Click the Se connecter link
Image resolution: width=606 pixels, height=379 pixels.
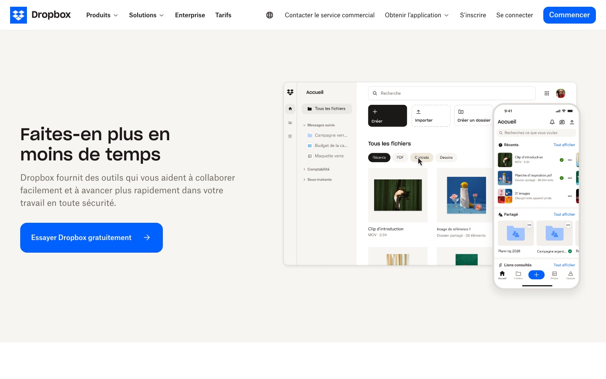pyautogui.click(x=515, y=15)
